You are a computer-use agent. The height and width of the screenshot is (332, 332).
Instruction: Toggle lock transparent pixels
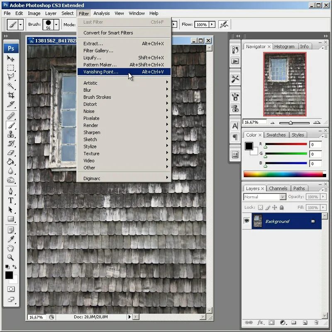261,207
